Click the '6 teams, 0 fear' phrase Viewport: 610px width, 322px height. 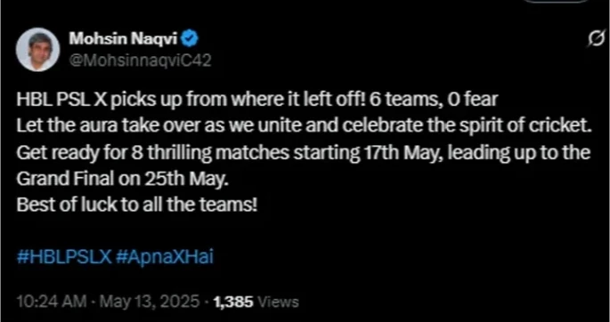(x=433, y=101)
